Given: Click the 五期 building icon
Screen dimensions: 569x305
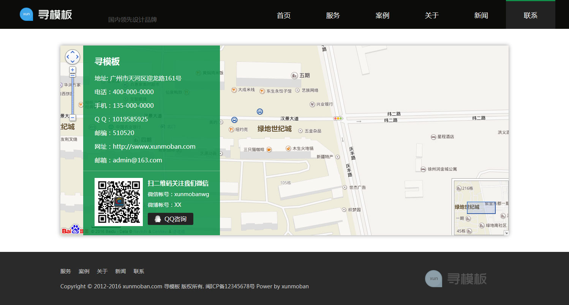Looking at the screenshot, I should (x=294, y=75).
